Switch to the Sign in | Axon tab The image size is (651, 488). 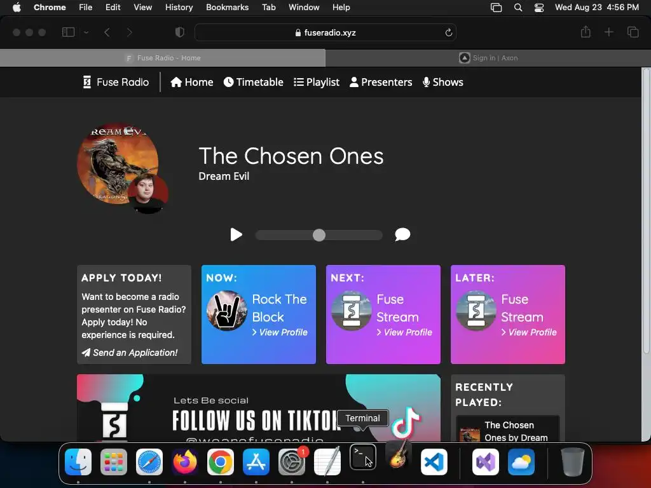point(488,58)
